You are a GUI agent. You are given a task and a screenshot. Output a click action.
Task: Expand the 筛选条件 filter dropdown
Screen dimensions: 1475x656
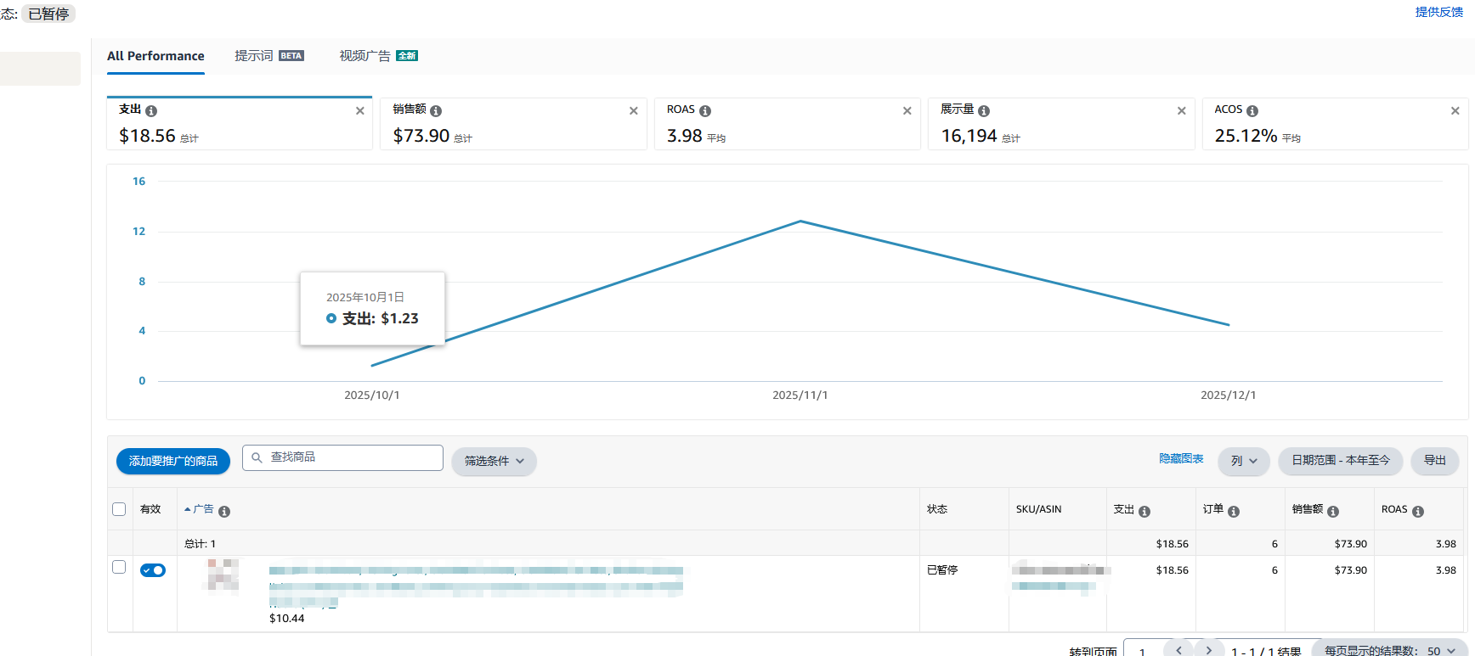pyautogui.click(x=494, y=461)
